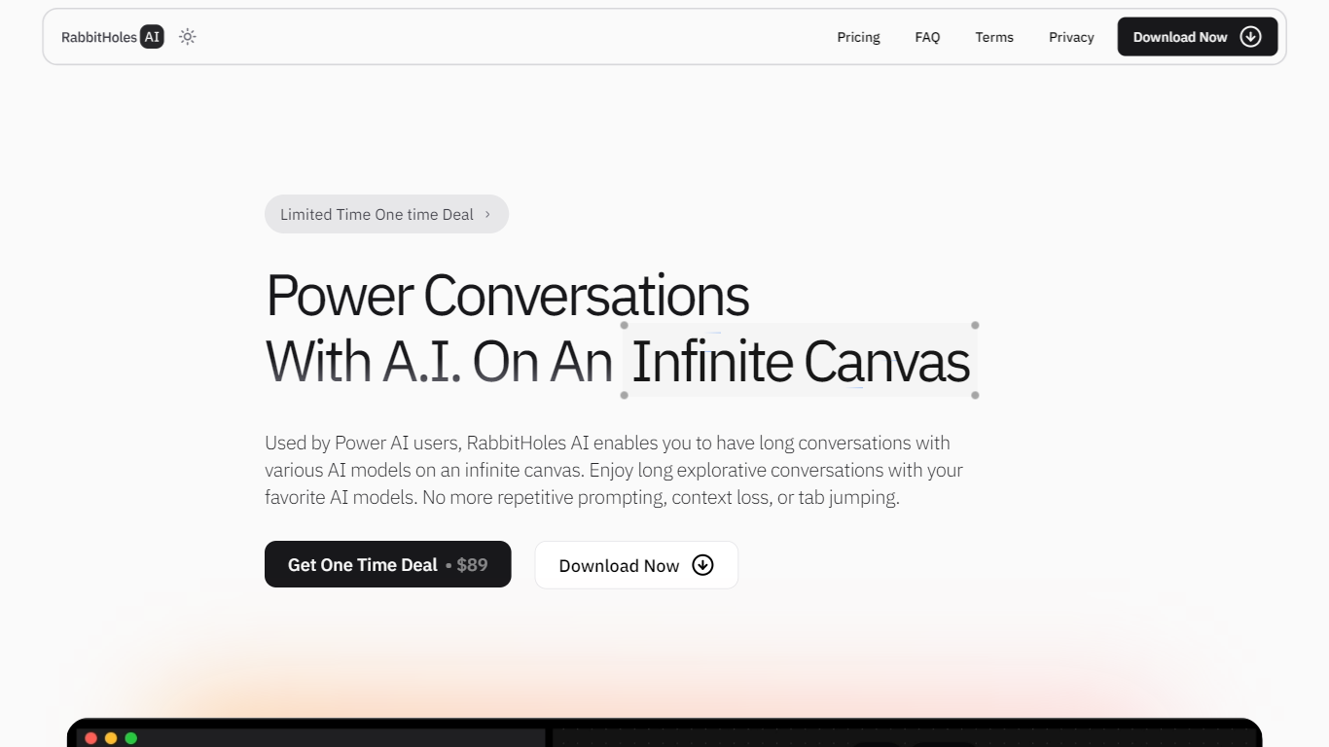Viewport: 1329px width, 747px height.
Task: Click the red close dot in app preview
Action: tap(91, 738)
